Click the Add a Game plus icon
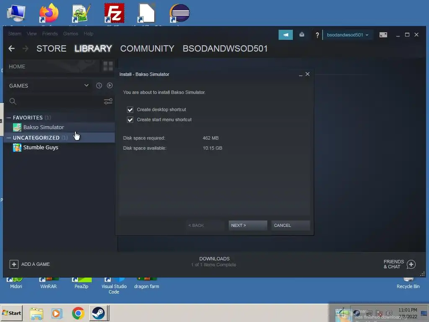 (14, 264)
